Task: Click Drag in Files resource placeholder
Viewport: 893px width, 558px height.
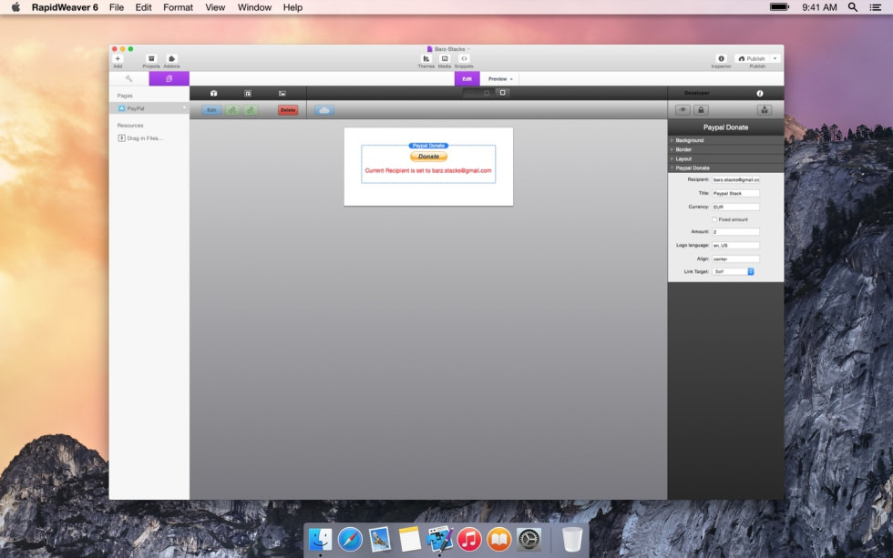Action: pos(140,138)
